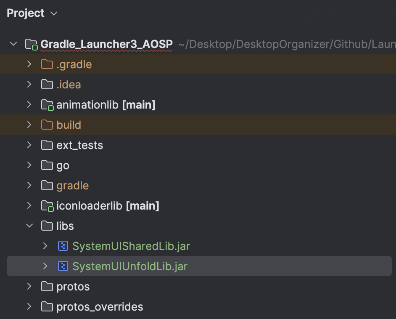This screenshot has height=319, width=396.
Task: Click the libs folder icon
Action: 47,226
